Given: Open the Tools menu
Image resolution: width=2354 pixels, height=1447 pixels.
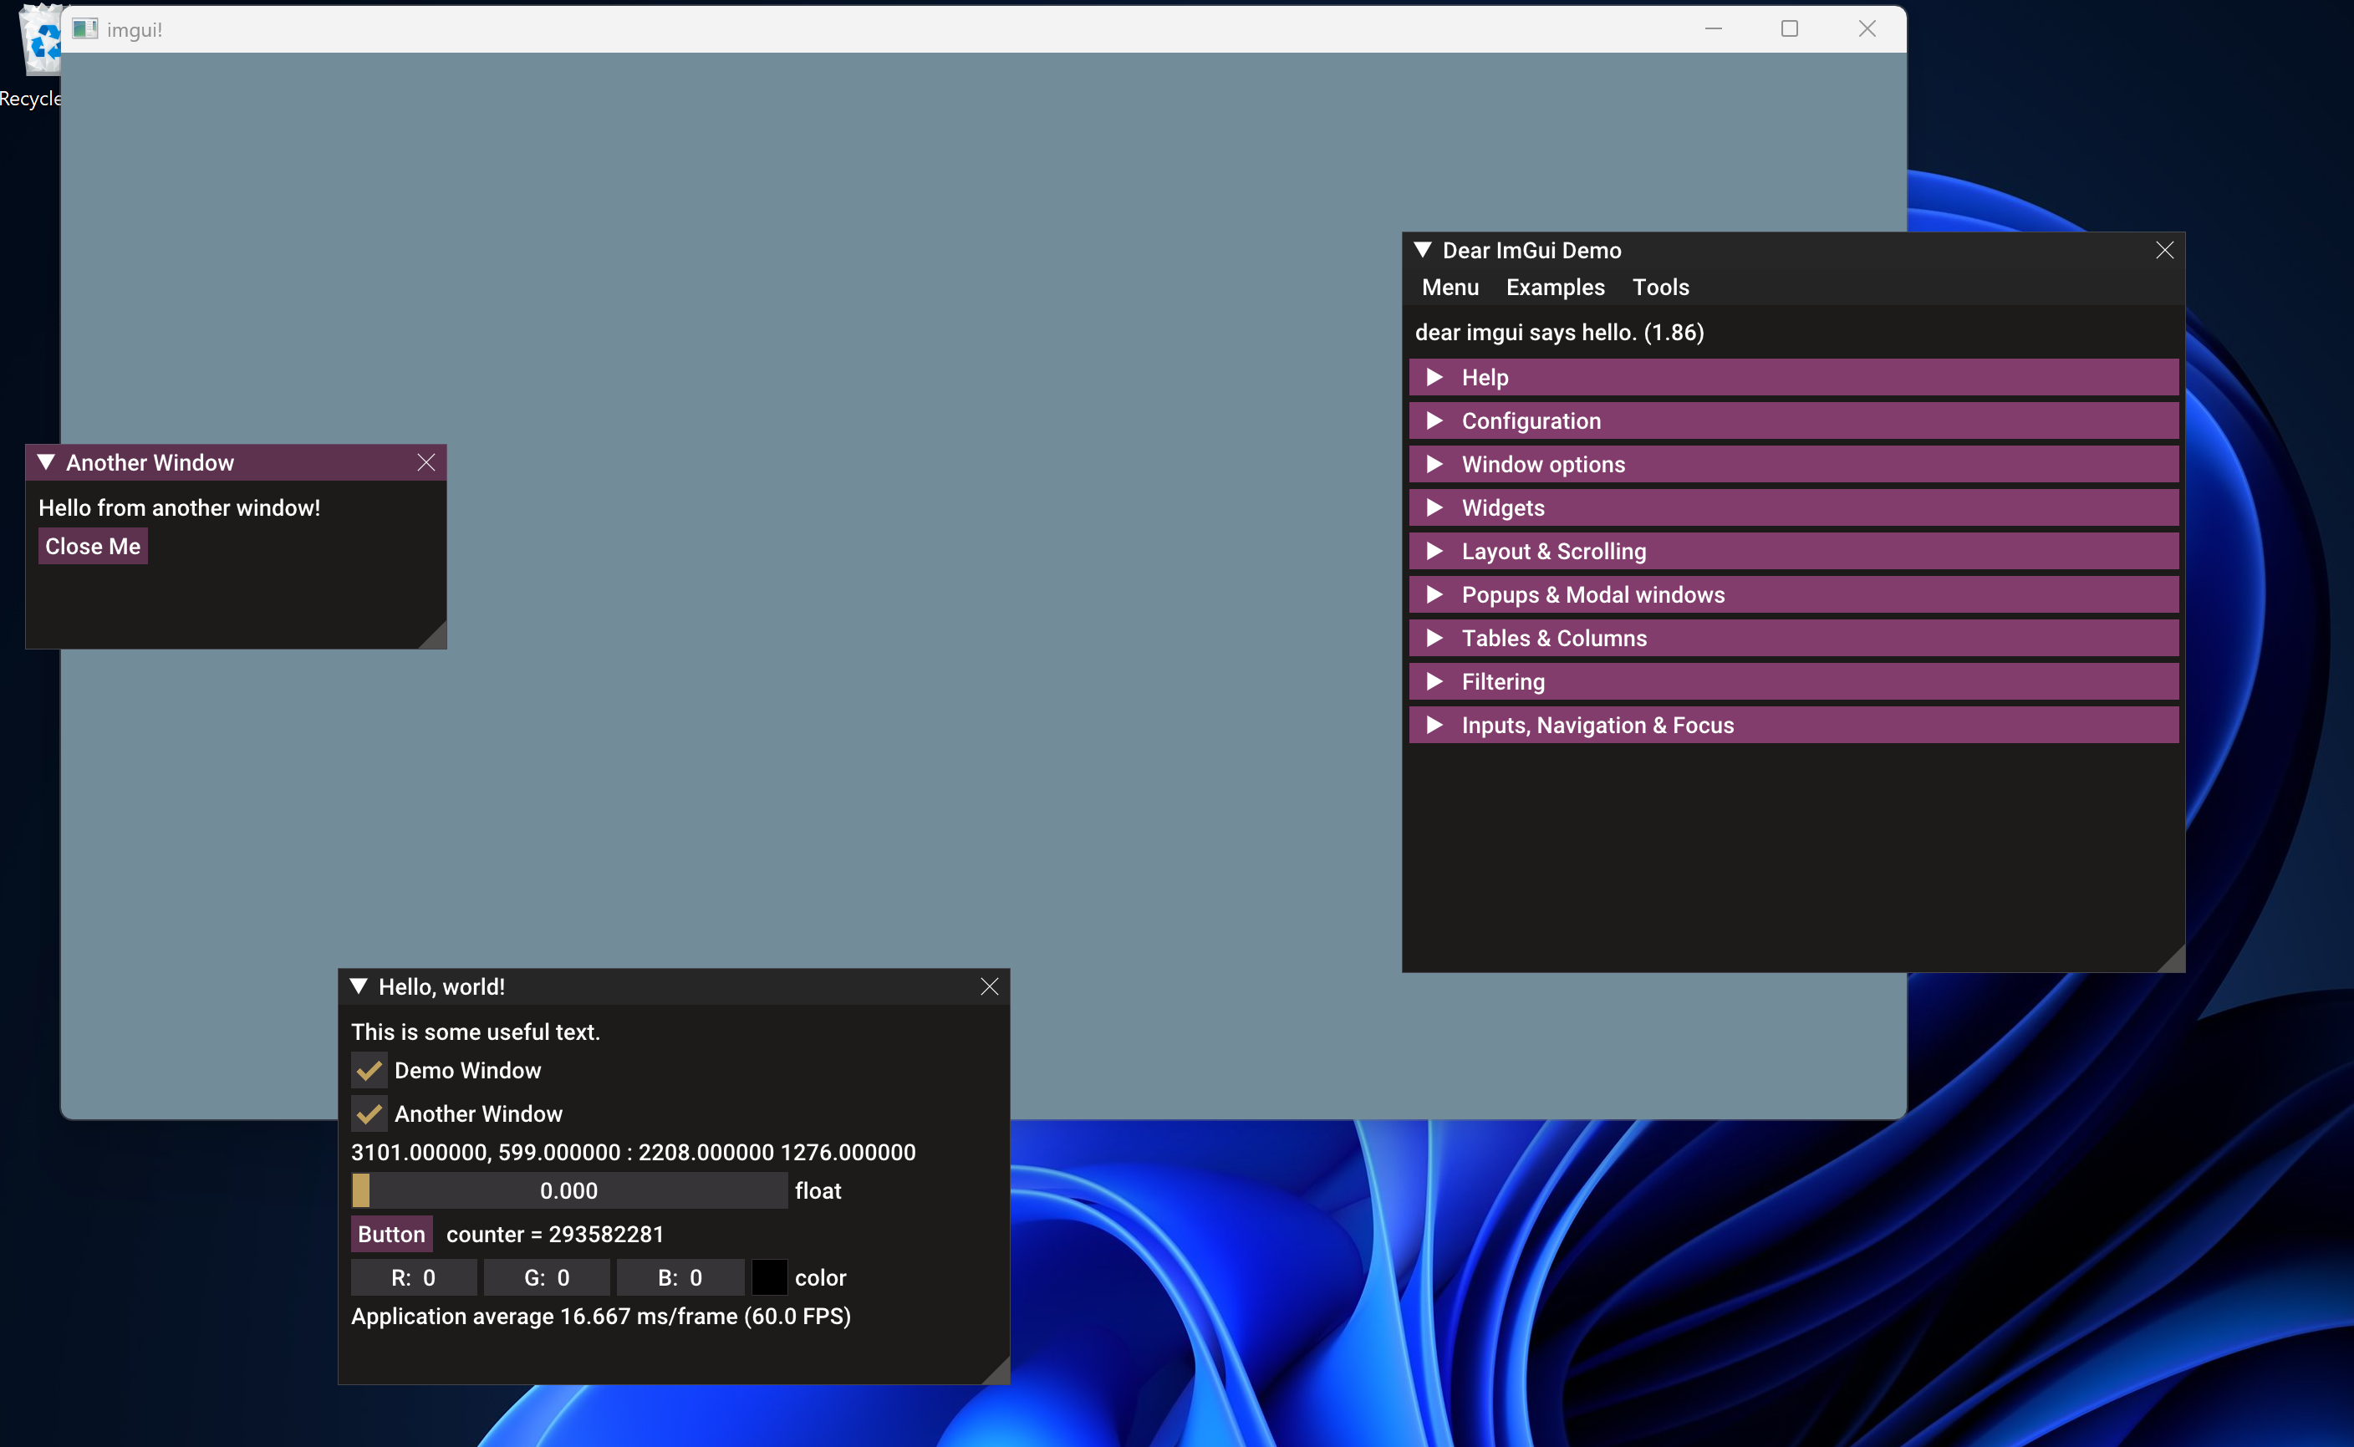Looking at the screenshot, I should click(1660, 287).
